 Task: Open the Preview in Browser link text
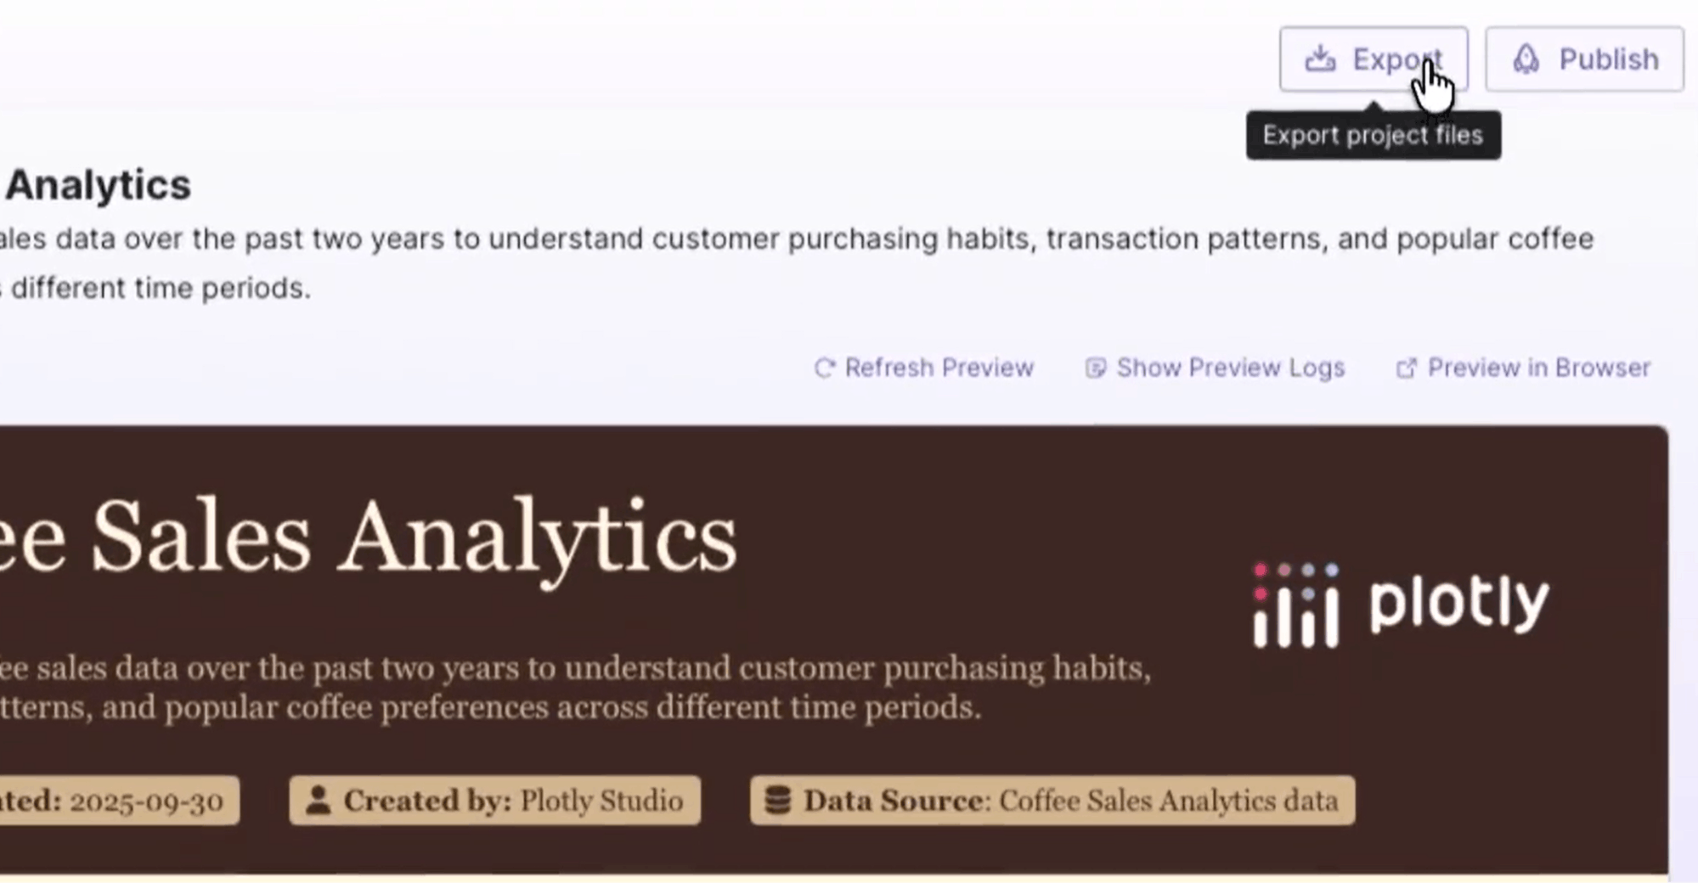tap(1538, 368)
